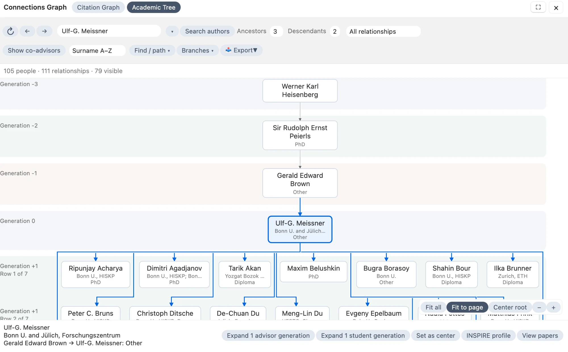Select the Sir Rudolph Ernst Peierls node

click(x=300, y=135)
